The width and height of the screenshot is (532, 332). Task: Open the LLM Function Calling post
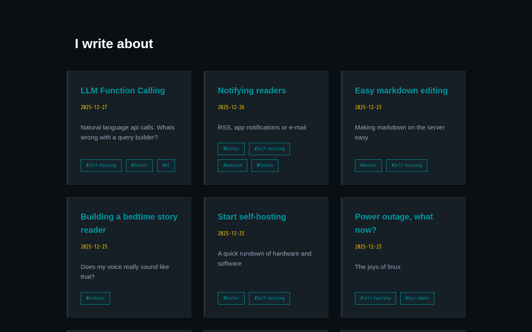point(123,90)
